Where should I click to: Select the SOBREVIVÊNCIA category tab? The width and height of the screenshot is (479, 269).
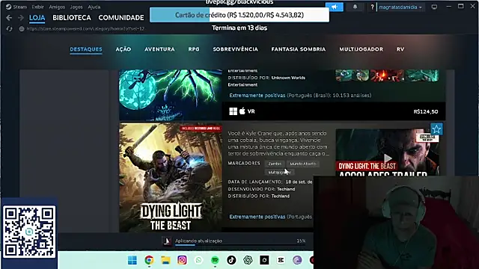(235, 49)
